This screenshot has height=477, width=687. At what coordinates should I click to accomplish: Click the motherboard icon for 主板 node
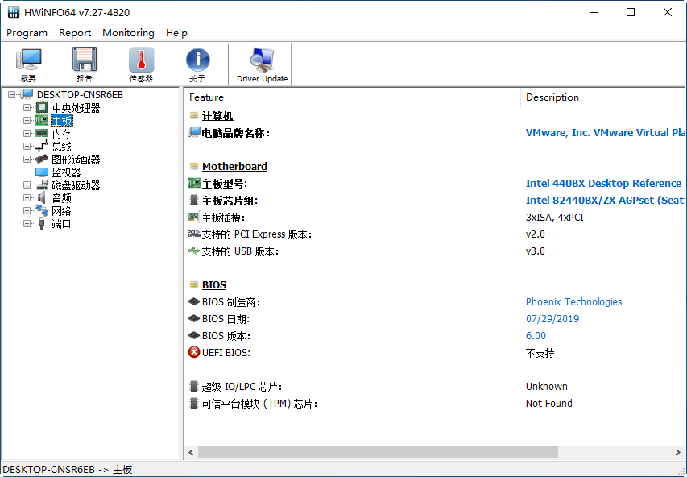pyautogui.click(x=42, y=120)
